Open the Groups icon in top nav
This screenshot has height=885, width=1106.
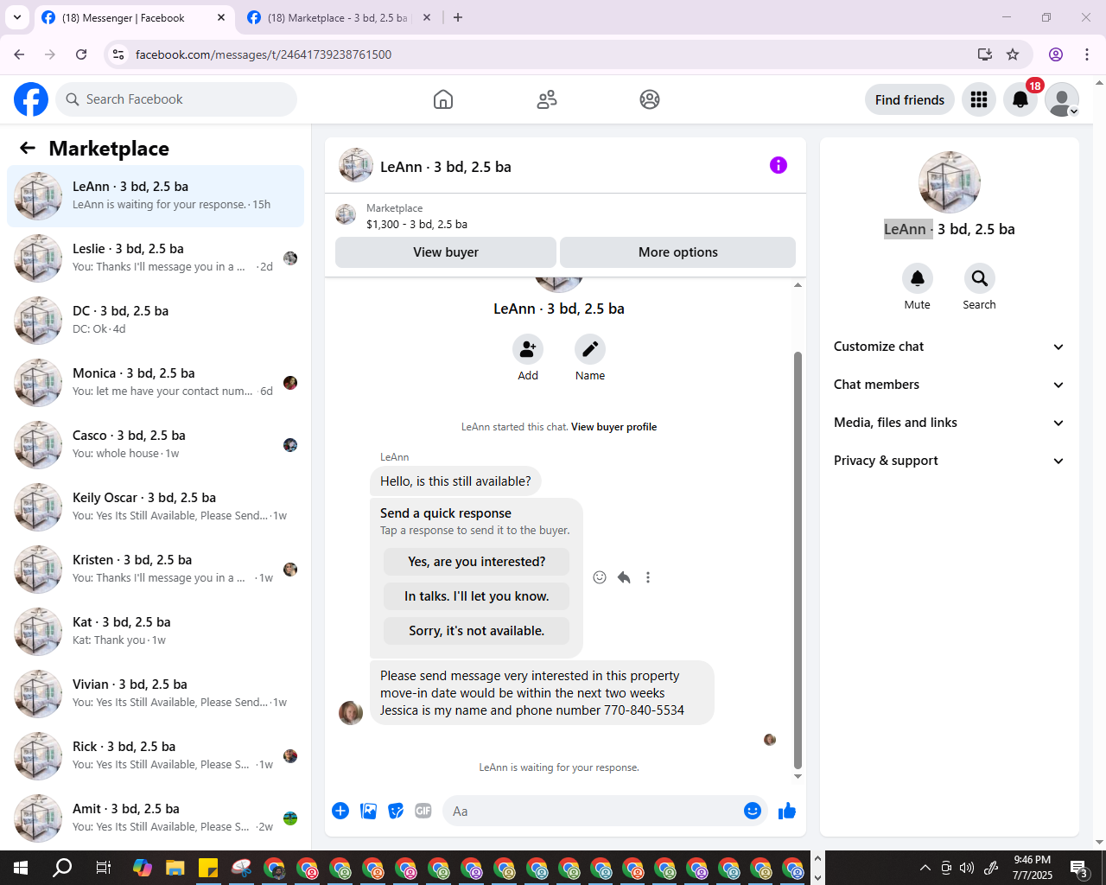click(650, 99)
